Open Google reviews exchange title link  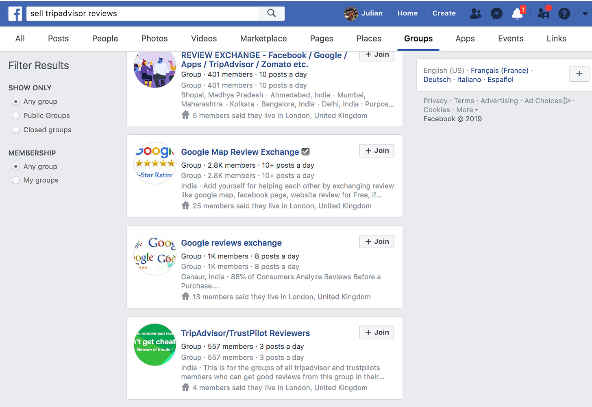point(231,243)
